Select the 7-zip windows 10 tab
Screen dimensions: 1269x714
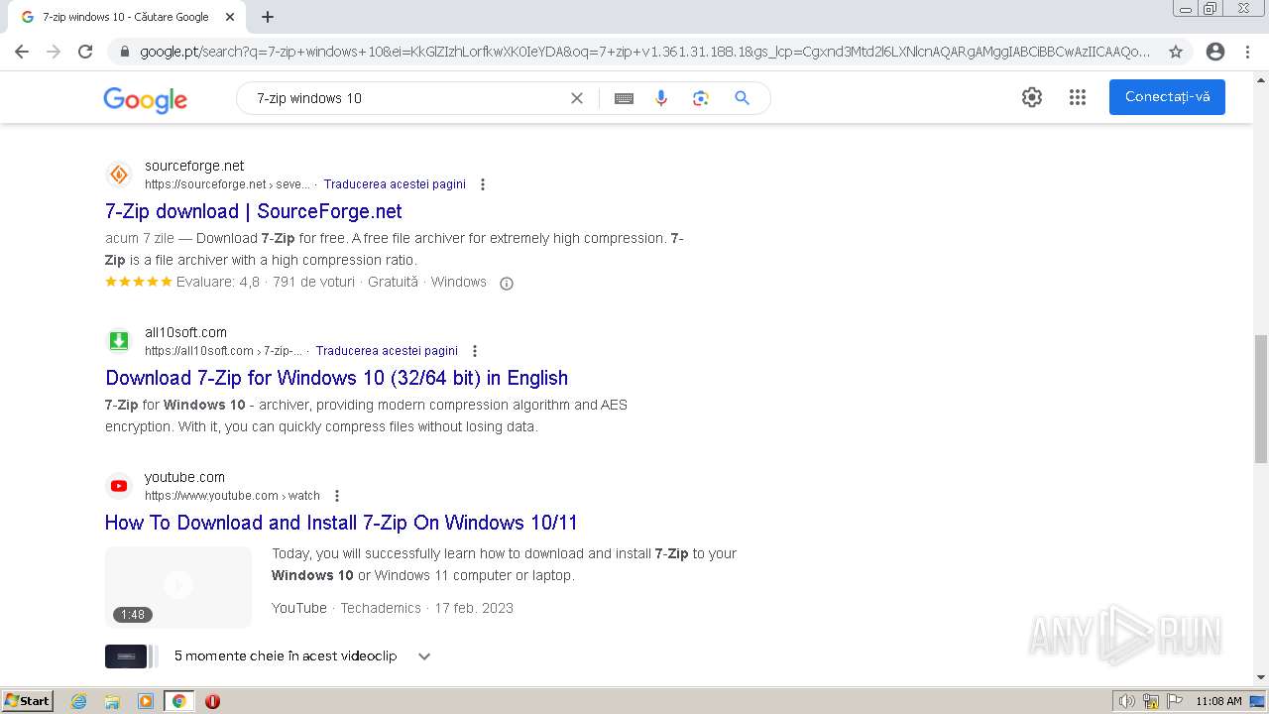coord(125,17)
